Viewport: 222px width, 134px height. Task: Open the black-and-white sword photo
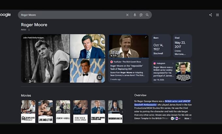click(45, 58)
